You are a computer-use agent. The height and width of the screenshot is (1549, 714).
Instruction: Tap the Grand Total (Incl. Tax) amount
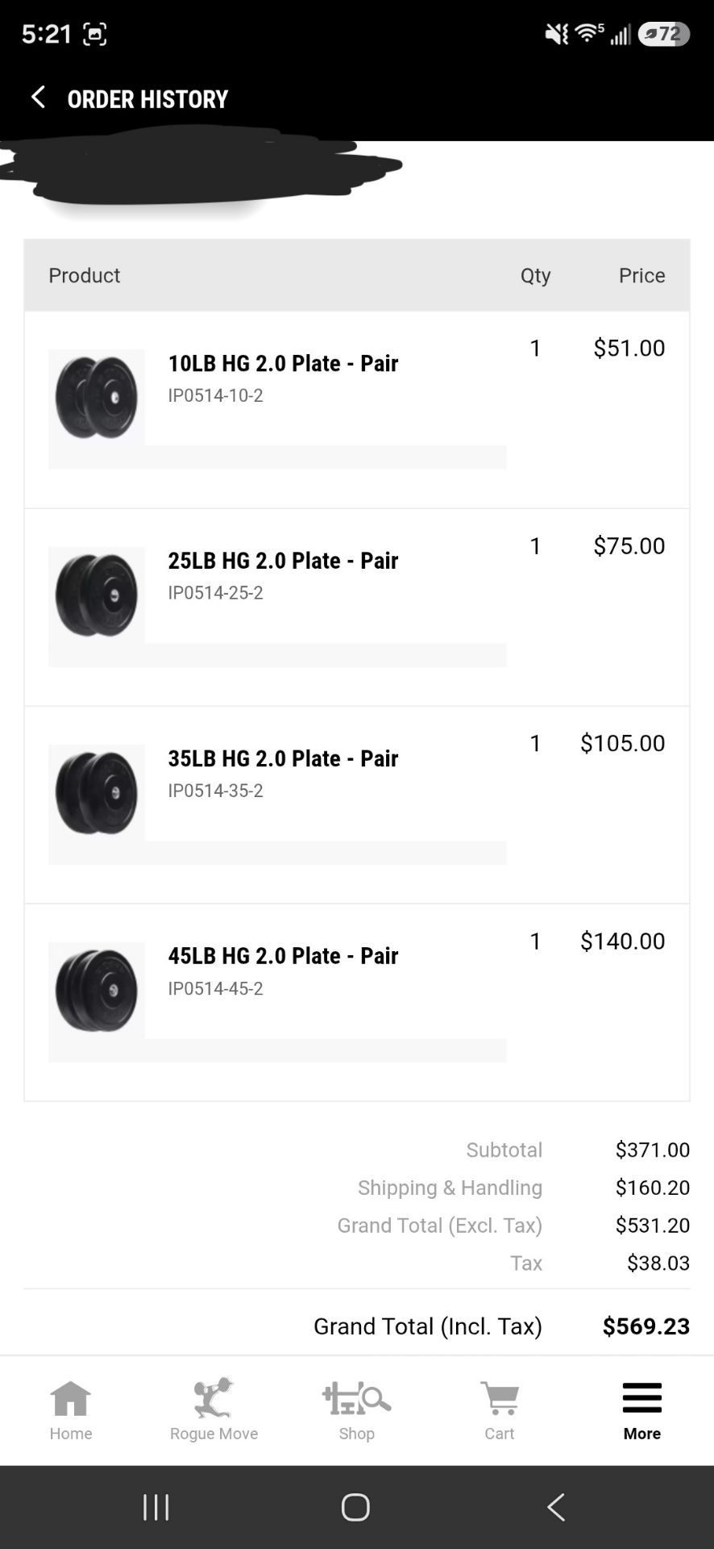tap(646, 1326)
